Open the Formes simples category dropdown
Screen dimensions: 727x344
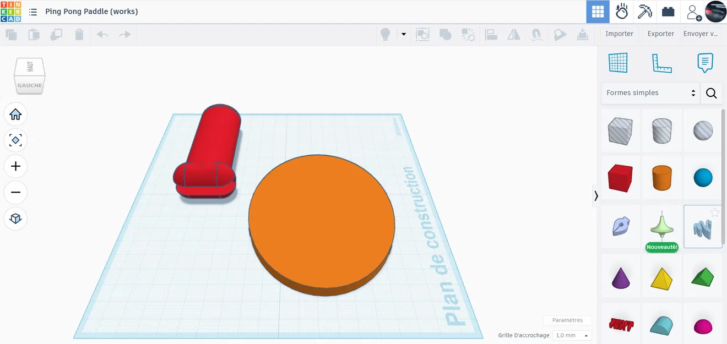click(x=650, y=92)
